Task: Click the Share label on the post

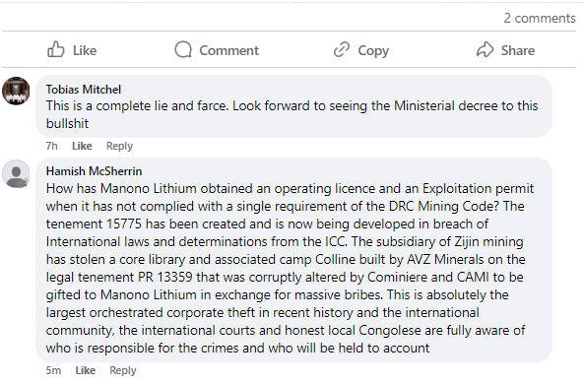Action: pos(518,50)
